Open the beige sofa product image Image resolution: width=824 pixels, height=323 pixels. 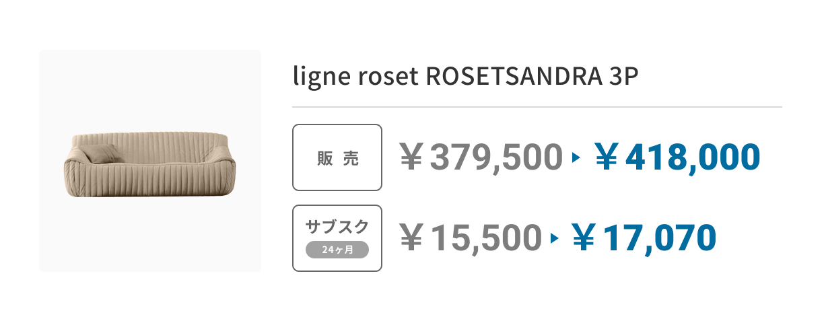(150, 161)
